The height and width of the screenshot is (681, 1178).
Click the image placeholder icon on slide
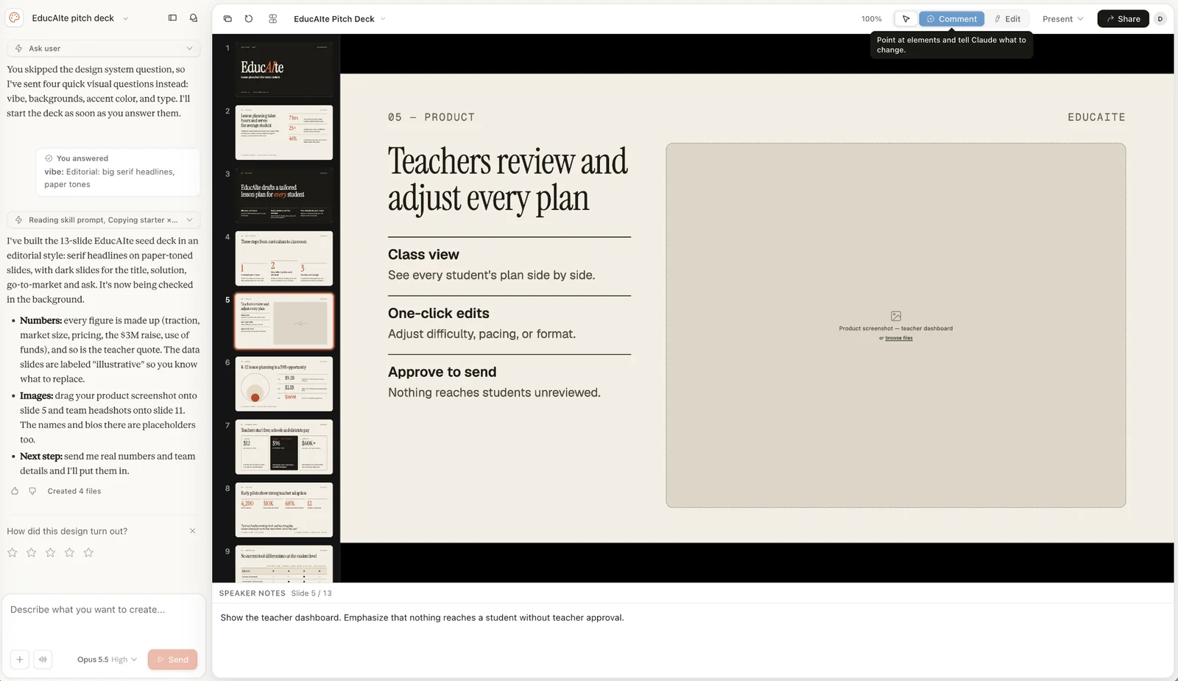pos(896,316)
